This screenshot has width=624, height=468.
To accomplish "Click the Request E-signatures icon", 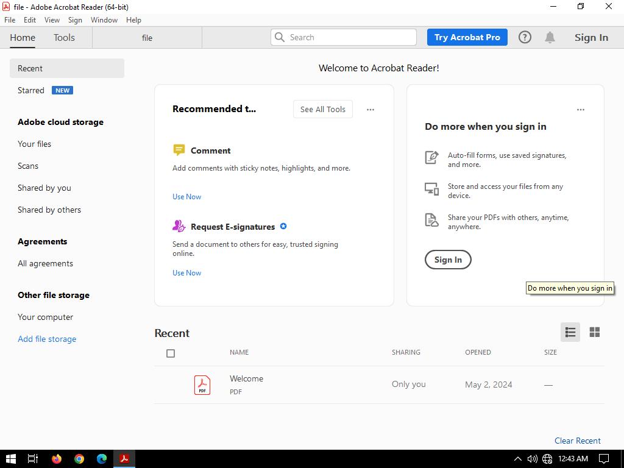I will [x=179, y=227].
